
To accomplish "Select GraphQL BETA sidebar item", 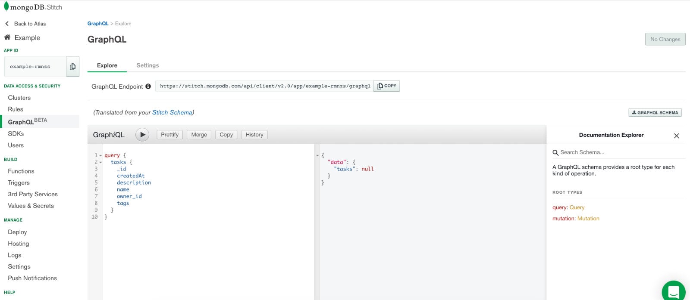I will (x=40, y=121).
